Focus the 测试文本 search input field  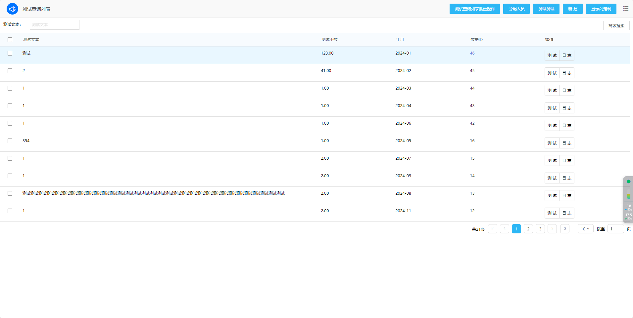point(55,25)
